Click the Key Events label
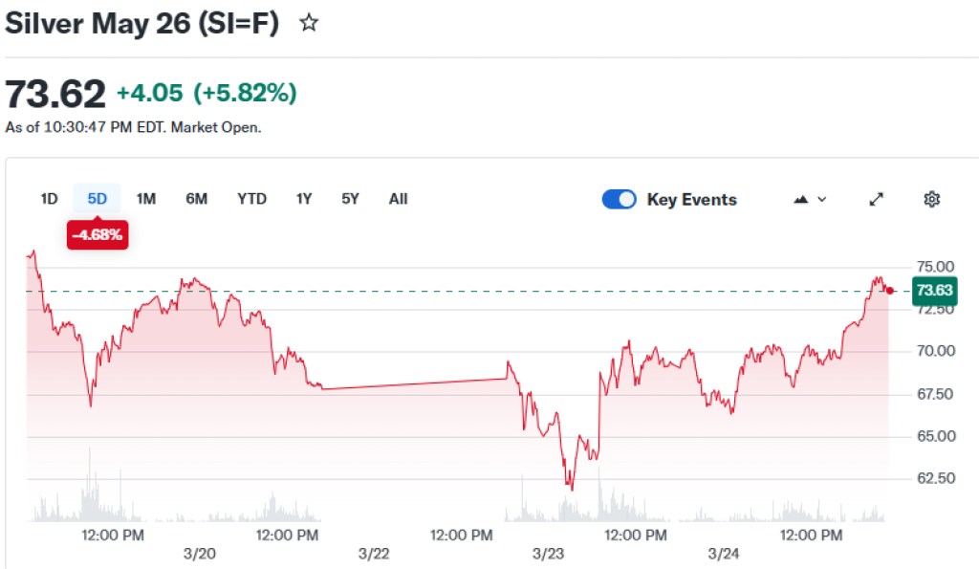 (x=691, y=199)
